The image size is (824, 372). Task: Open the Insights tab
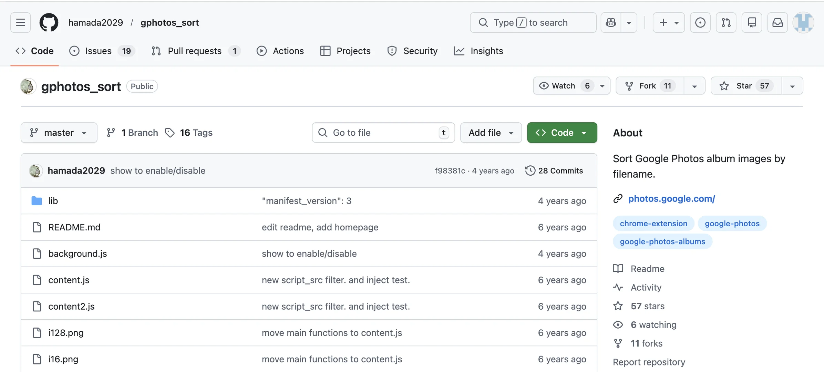(478, 51)
